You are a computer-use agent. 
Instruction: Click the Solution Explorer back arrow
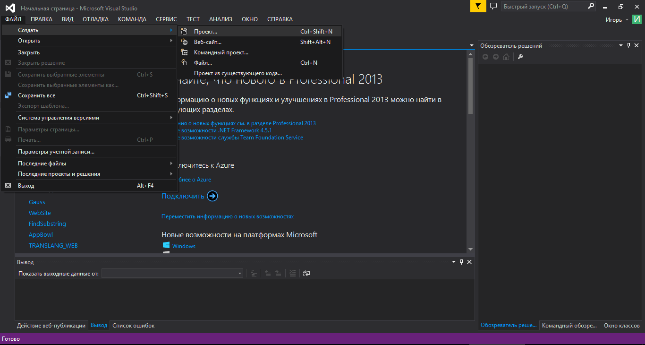coord(485,57)
